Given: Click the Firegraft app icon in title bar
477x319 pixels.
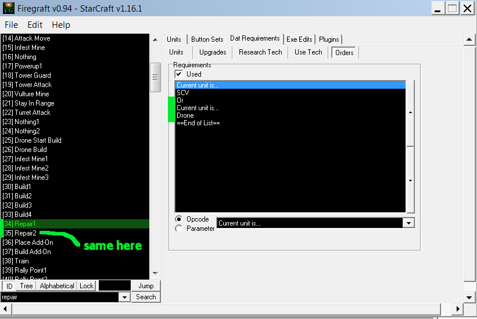Looking at the screenshot, I should coord(8,8).
